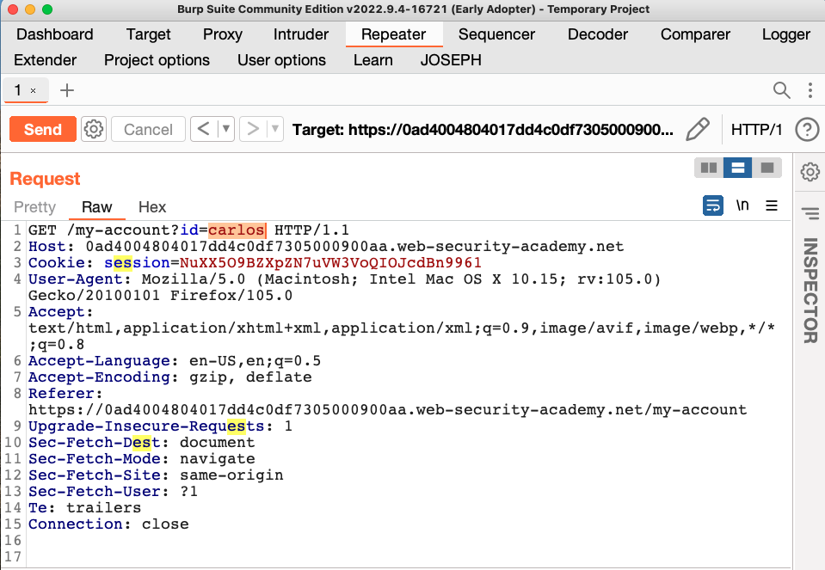Click the carlos id parameter value

237,230
